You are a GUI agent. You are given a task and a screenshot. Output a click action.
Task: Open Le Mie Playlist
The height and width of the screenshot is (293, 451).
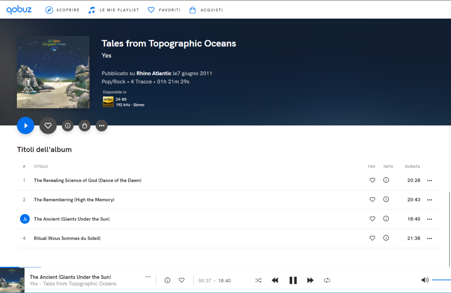tap(113, 10)
